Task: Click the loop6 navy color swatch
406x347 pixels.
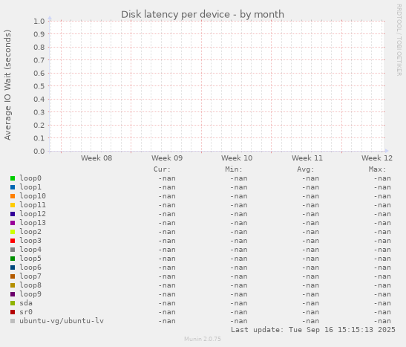Action: click(13, 267)
